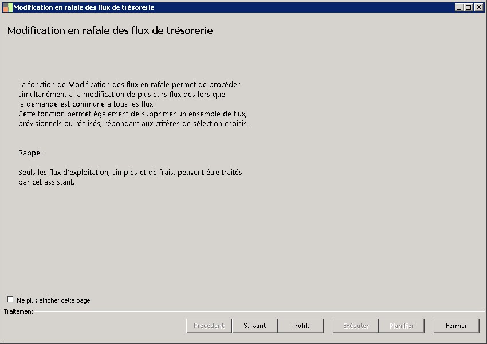Click the text 'Seuls les flux d'exploitation'
This screenshot has height=344, width=487.
pos(130,173)
